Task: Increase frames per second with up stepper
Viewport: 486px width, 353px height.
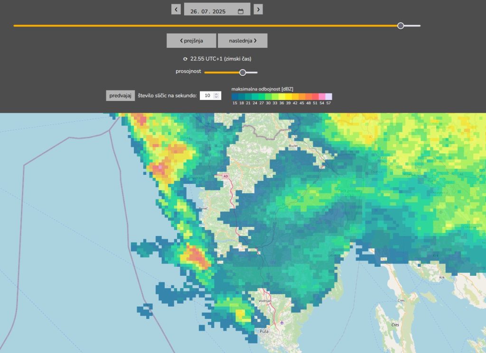Action: click(217, 94)
